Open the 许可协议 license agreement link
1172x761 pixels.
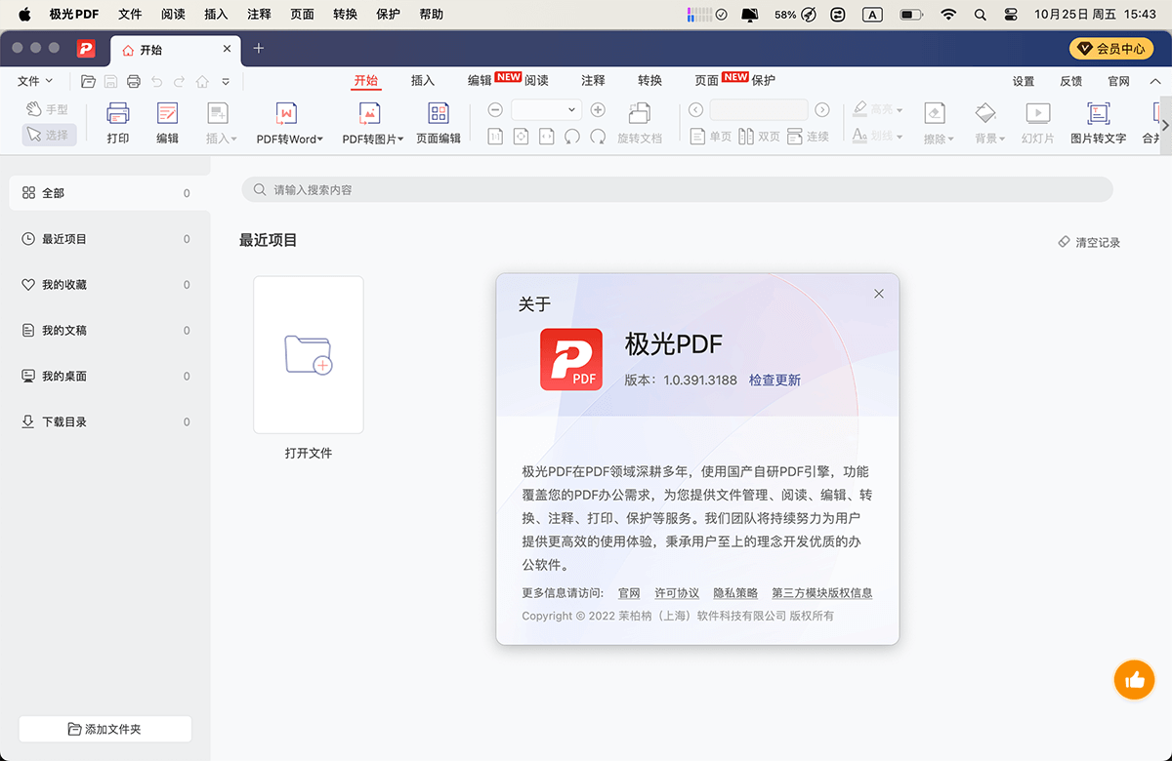(x=677, y=593)
